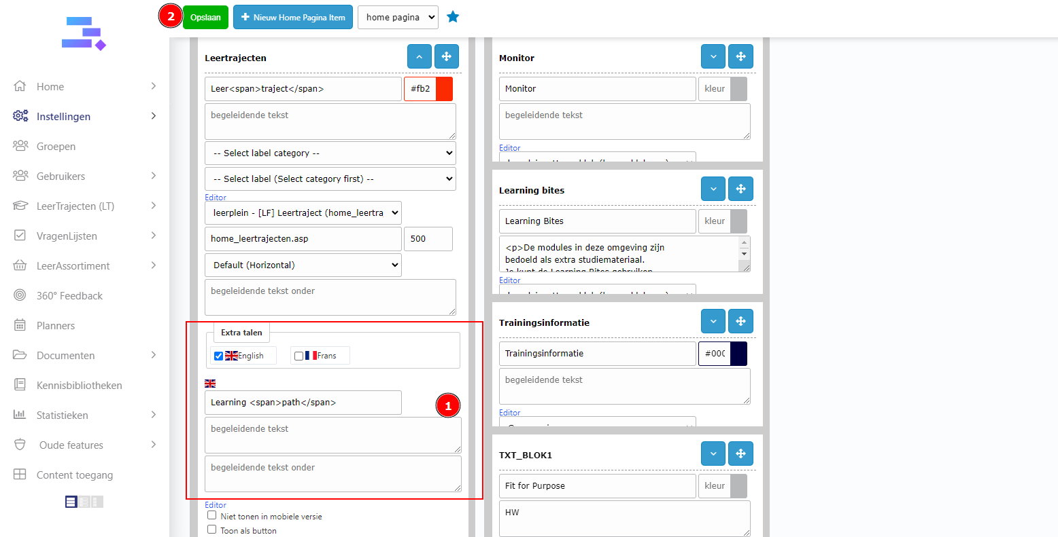
Task: Click the move handle icon on Leertrajecten
Action: click(447, 57)
